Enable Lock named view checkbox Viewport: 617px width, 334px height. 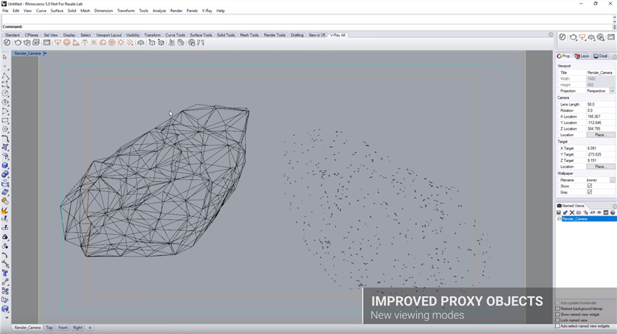558,320
